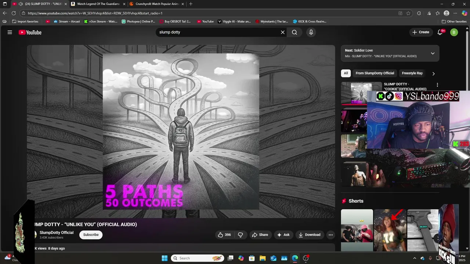The width and height of the screenshot is (470, 264).
Task: Open the install-app icon in address bar
Action: (x=400, y=13)
